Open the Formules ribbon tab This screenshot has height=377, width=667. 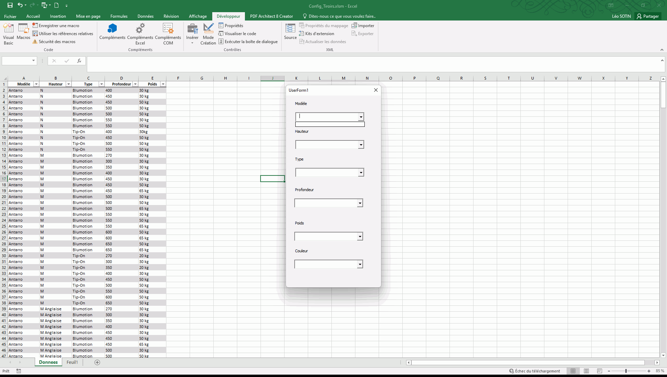(x=119, y=16)
